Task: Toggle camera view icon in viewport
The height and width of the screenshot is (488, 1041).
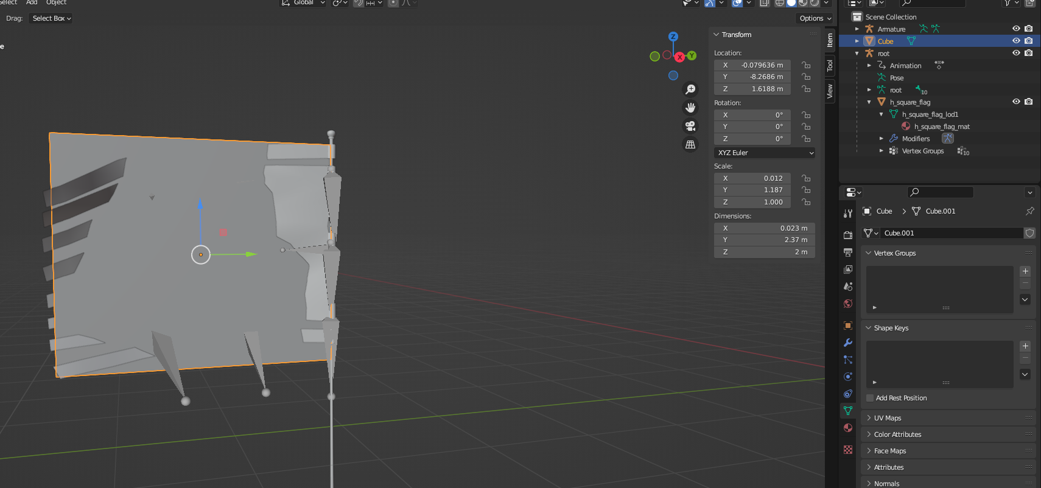Action: [690, 126]
